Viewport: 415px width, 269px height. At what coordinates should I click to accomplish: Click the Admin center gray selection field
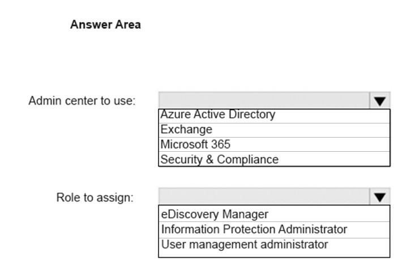(264, 101)
